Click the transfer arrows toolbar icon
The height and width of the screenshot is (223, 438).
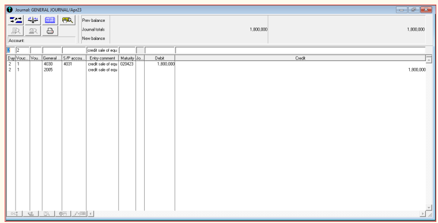point(16,20)
